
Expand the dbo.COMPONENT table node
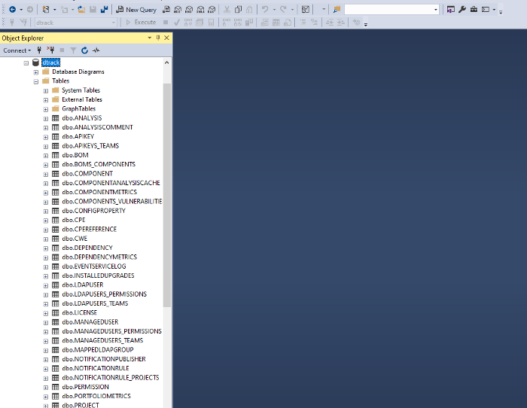[46, 174]
